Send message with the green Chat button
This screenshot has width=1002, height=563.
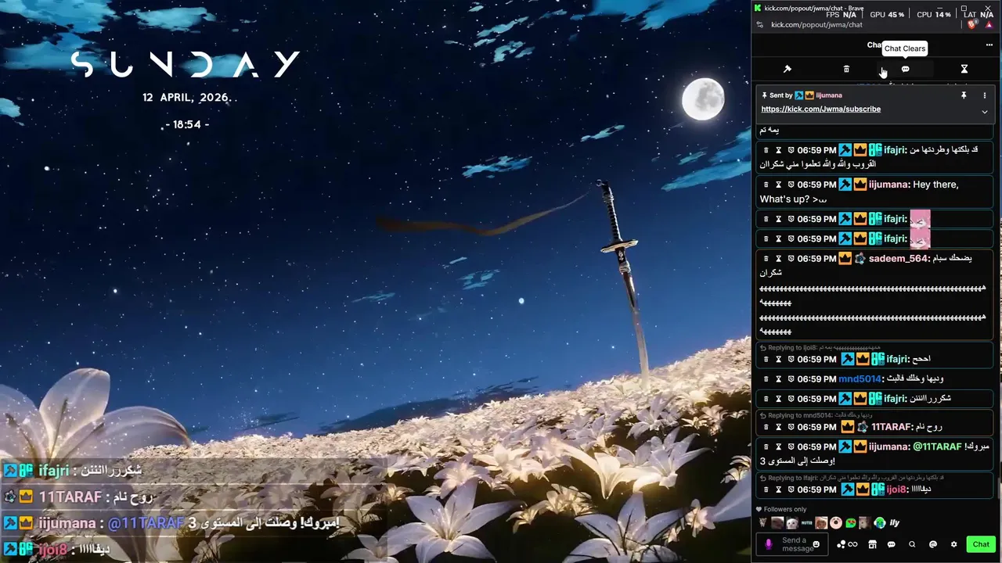tap(981, 544)
